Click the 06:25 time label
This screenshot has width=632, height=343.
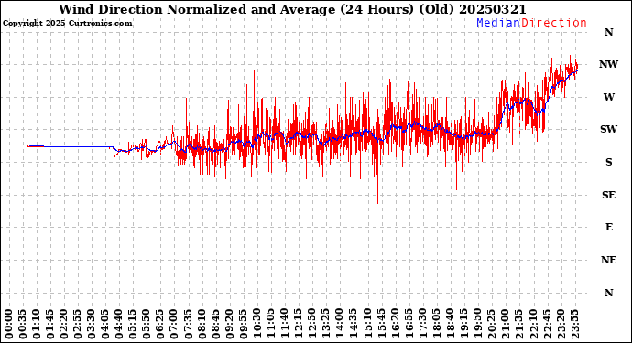(161, 324)
